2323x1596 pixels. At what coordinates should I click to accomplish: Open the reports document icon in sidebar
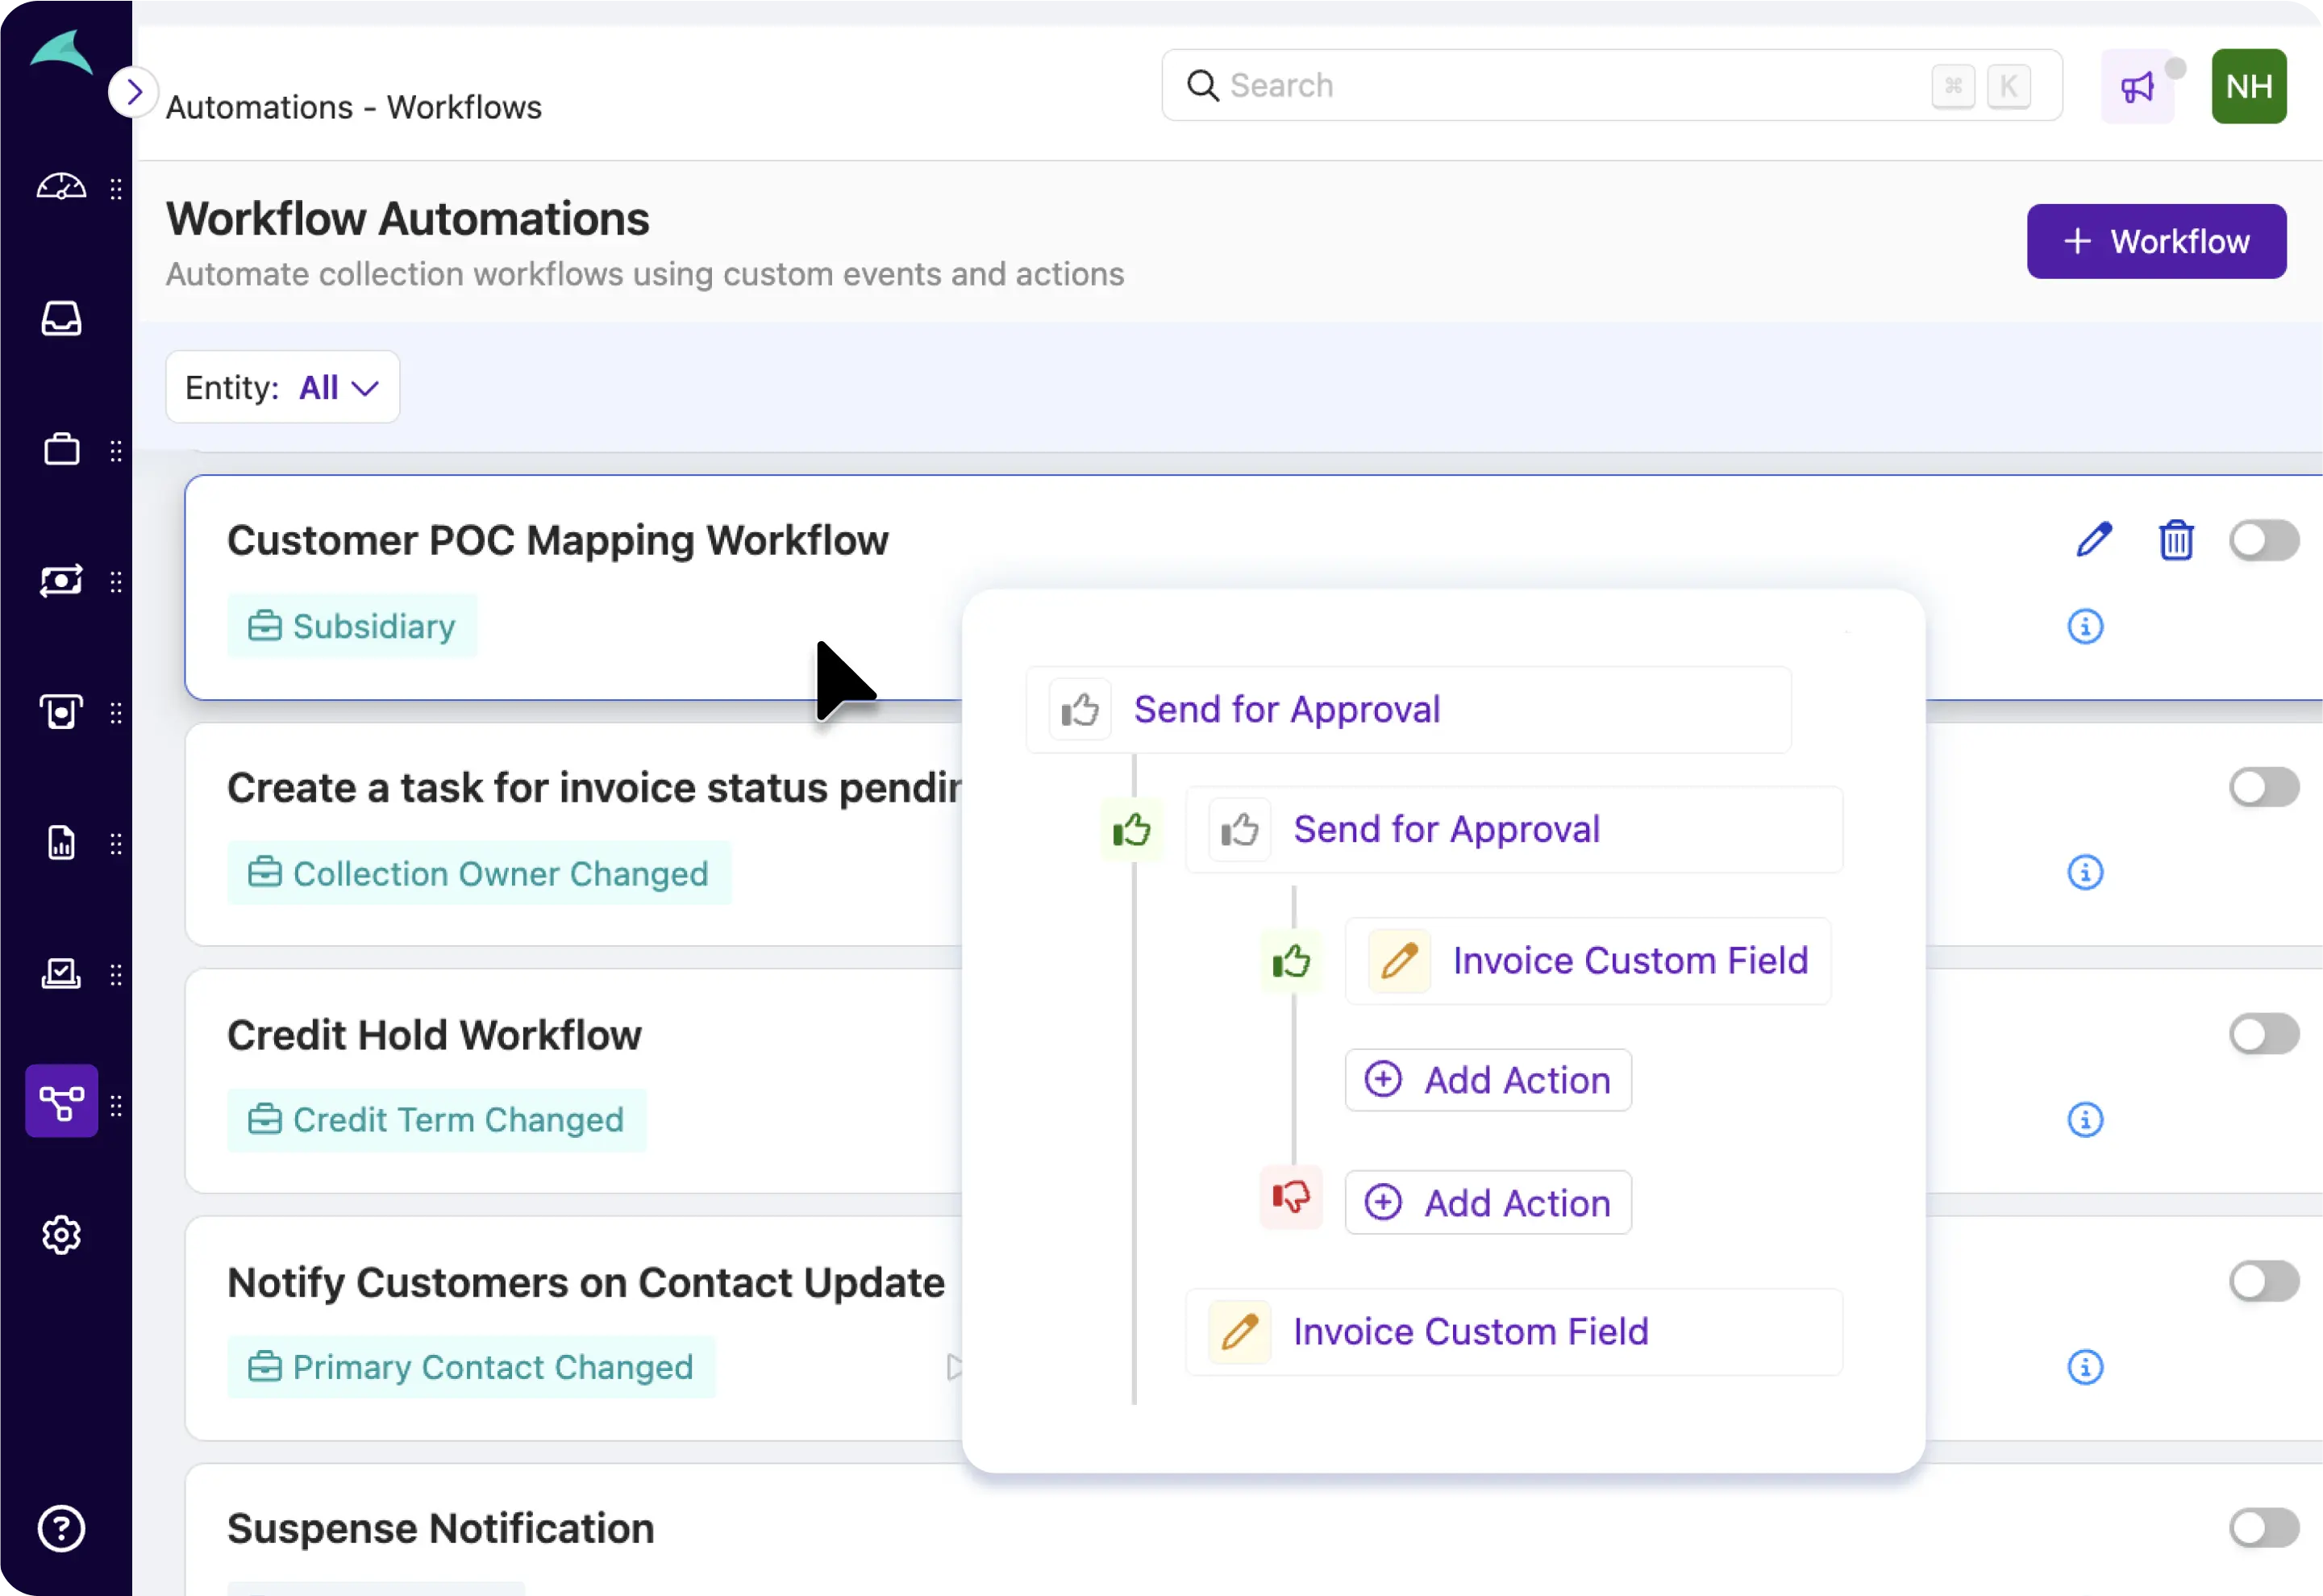(61, 843)
